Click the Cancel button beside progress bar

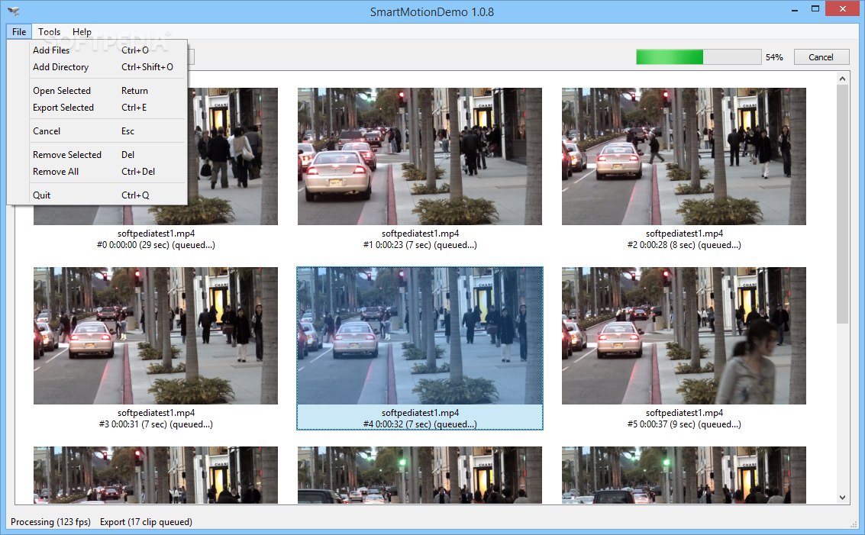point(821,56)
